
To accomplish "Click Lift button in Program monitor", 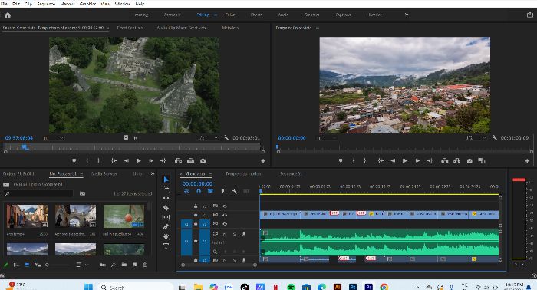I will point(444,160).
